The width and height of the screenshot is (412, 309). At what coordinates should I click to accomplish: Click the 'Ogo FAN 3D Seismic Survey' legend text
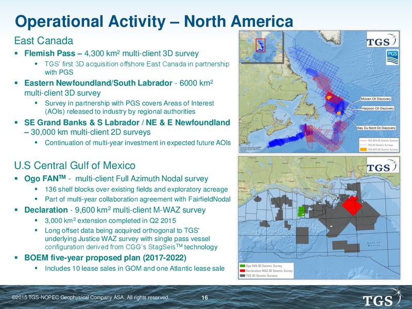click(264, 266)
